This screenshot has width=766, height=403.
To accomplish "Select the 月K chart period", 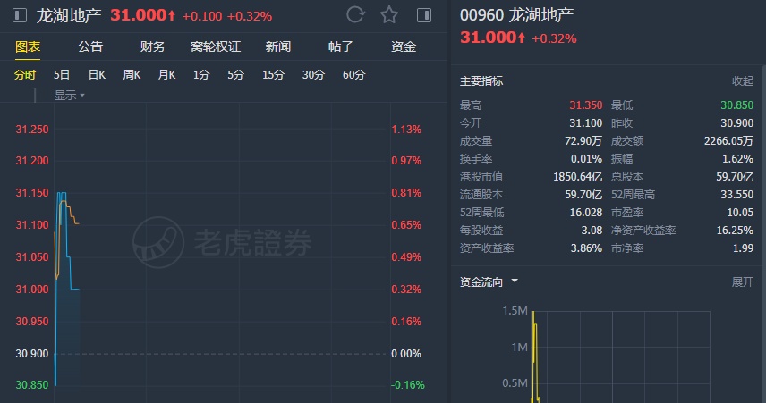I will tap(166, 75).
